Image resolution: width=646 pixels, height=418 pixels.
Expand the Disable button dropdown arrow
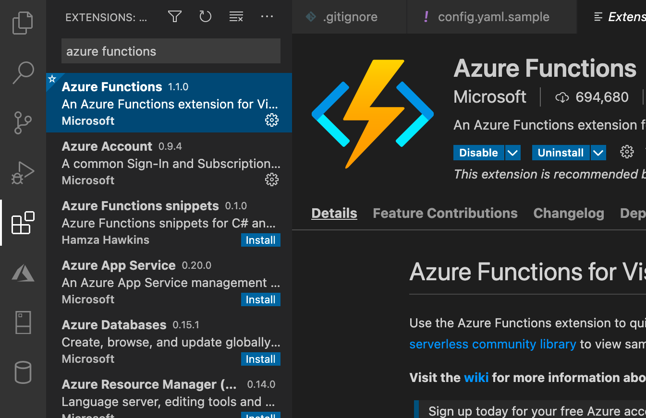(x=513, y=153)
